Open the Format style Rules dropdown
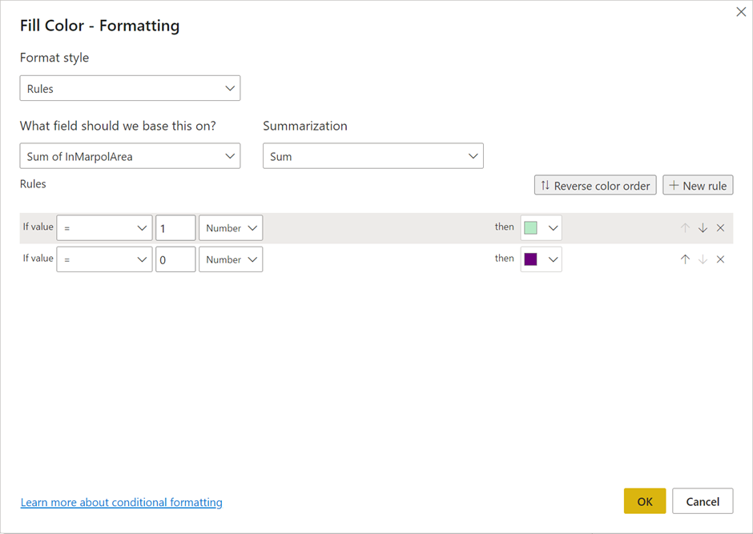 tap(130, 88)
